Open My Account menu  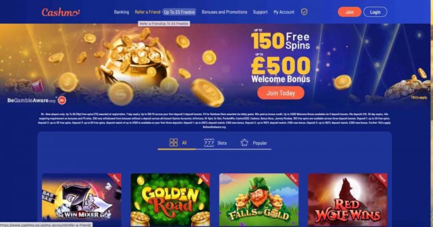point(284,12)
